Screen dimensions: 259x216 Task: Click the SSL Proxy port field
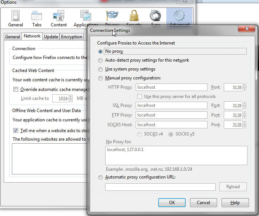tap(233, 105)
